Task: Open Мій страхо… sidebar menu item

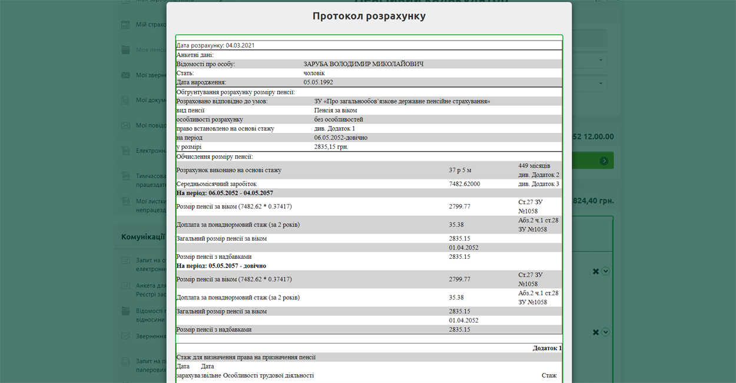Action: [151, 25]
